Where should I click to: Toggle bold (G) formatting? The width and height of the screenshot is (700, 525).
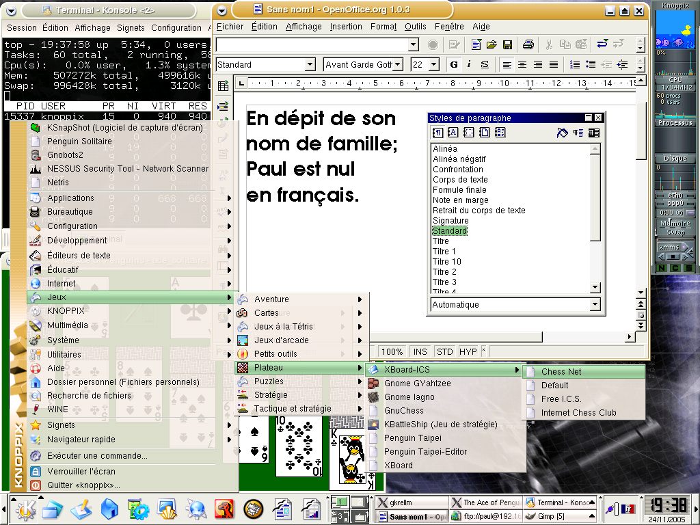point(454,65)
